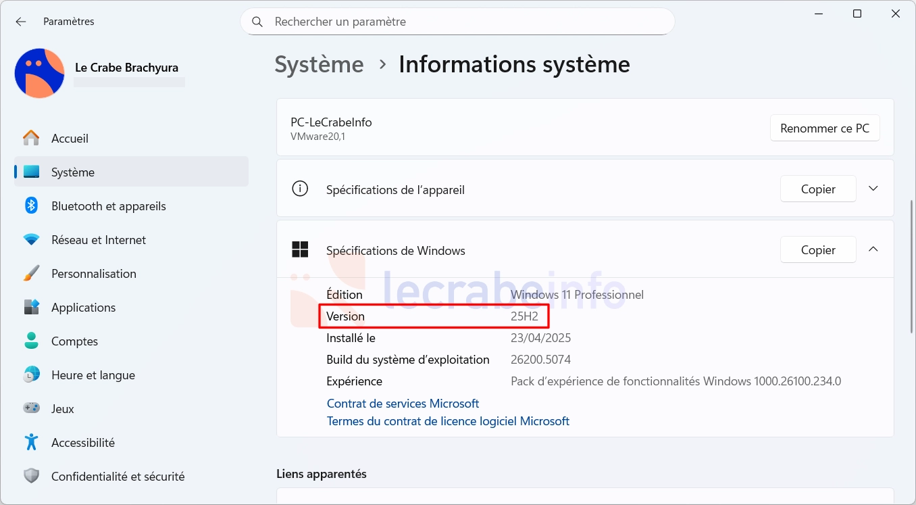The width and height of the screenshot is (916, 505).
Task: Select the Personnalisation paintbrush icon
Action: 31,273
